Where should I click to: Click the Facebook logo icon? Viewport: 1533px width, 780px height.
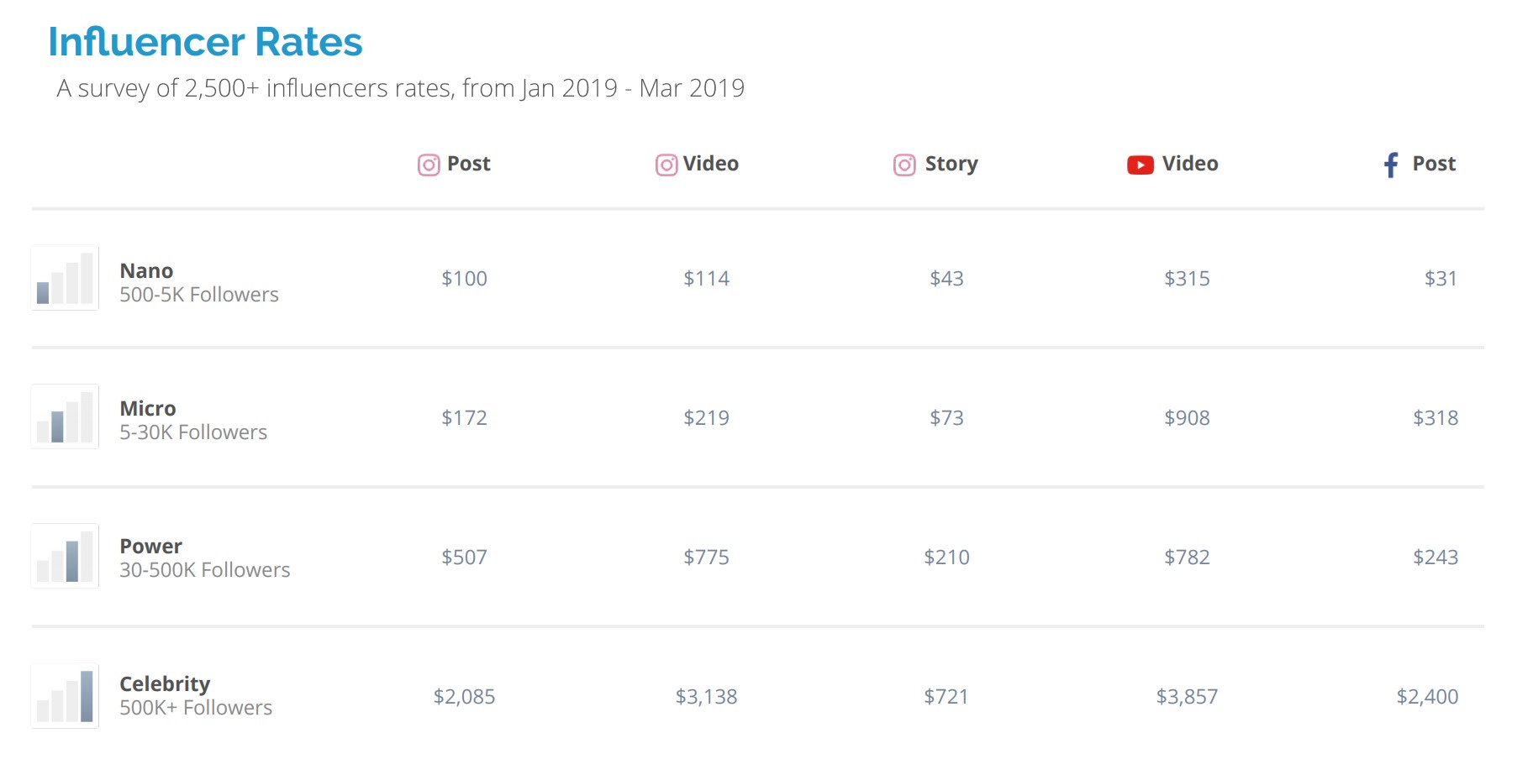click(1391, 165)
